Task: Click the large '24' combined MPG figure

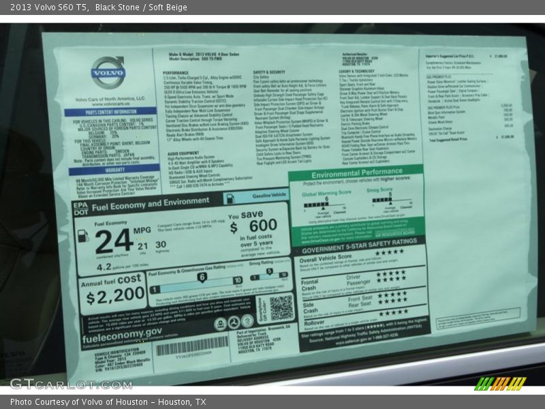Action: [114, 241]
